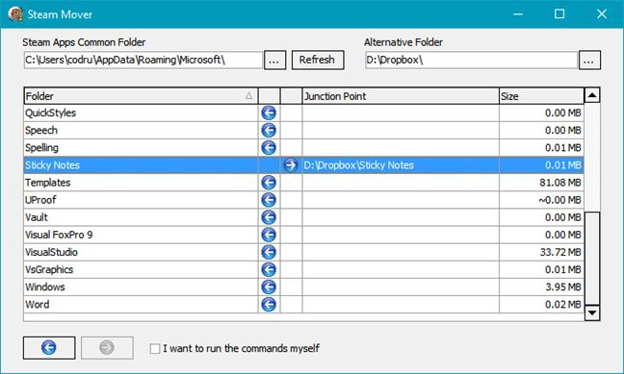
Task: Browse for Steam Apps Common Folder
Action: 274,61
